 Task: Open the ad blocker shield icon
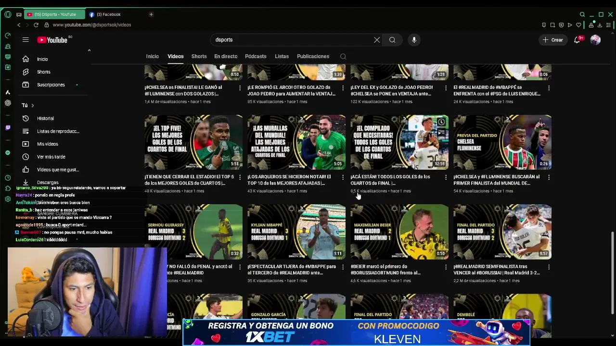(x=561, y=25)
